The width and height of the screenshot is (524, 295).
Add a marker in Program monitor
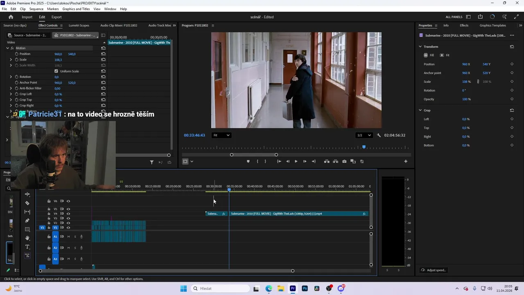248,161
